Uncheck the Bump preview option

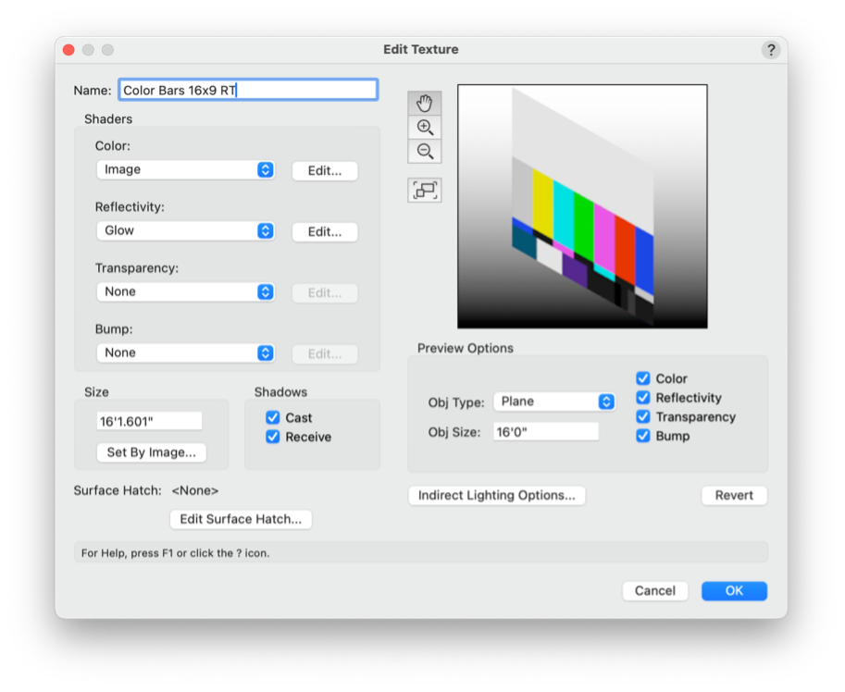tap(643, 436)
